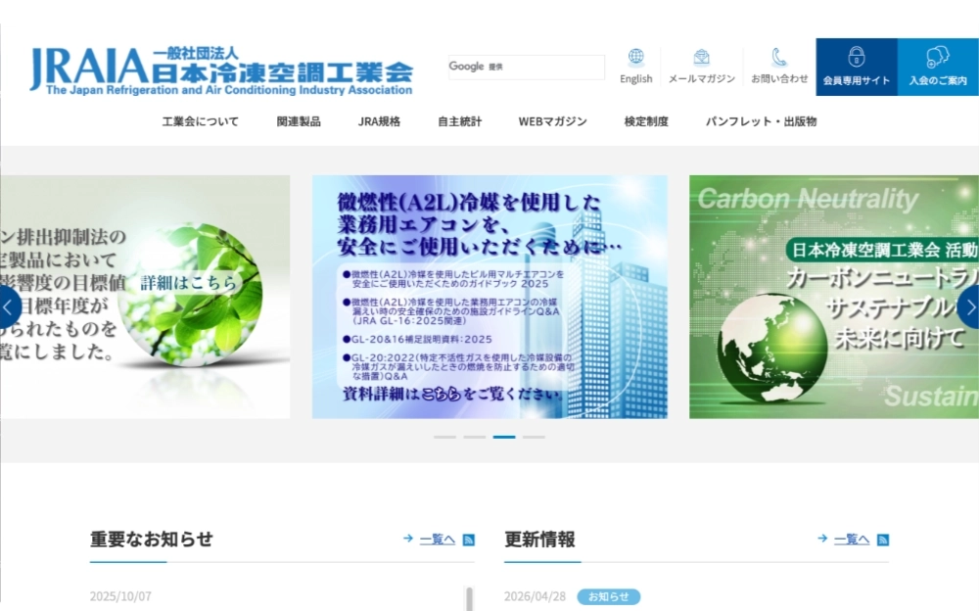Select the fourth carousel indicator dash
The image size is (979, 611).
coord(534,437)
